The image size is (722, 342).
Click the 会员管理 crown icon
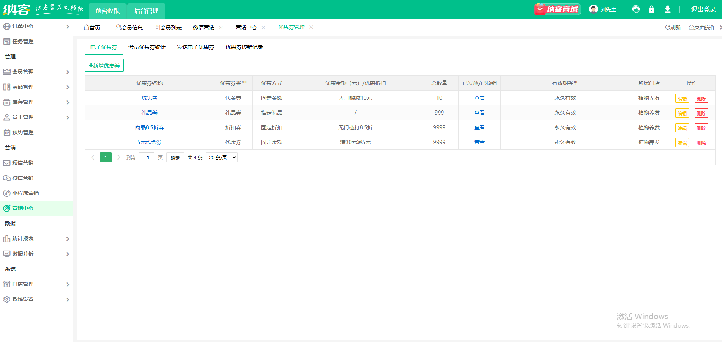tap(7, 72)
